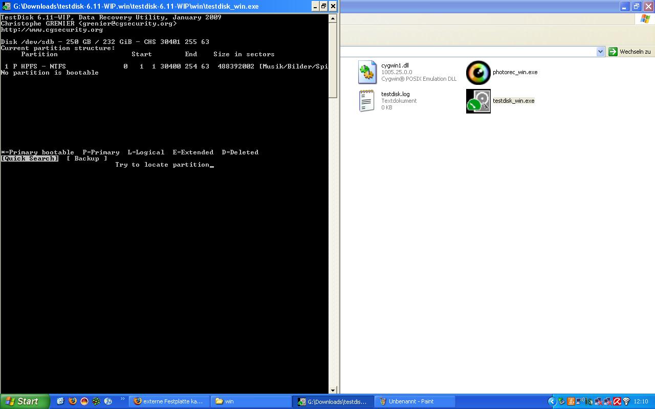Switch to the 'win' folder taskbar button

pyautogui.click(x=251, y=401)
